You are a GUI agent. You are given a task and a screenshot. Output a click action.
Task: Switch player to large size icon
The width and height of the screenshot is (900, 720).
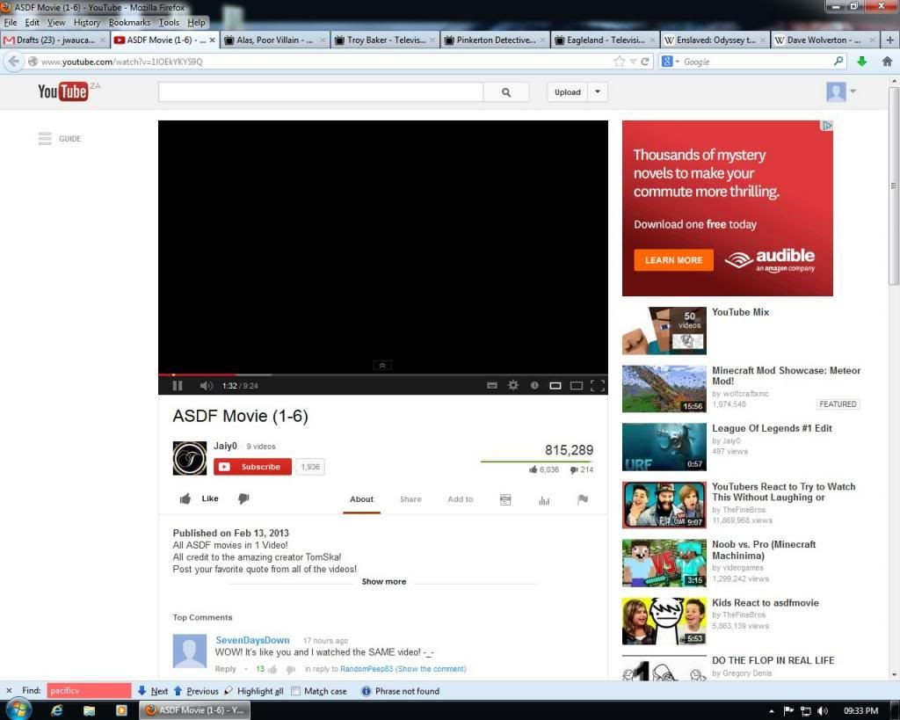click(x=577, y=386)
